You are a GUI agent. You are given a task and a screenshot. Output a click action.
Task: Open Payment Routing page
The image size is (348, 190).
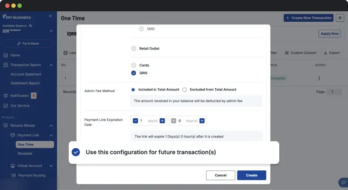[x=32, y=175]
